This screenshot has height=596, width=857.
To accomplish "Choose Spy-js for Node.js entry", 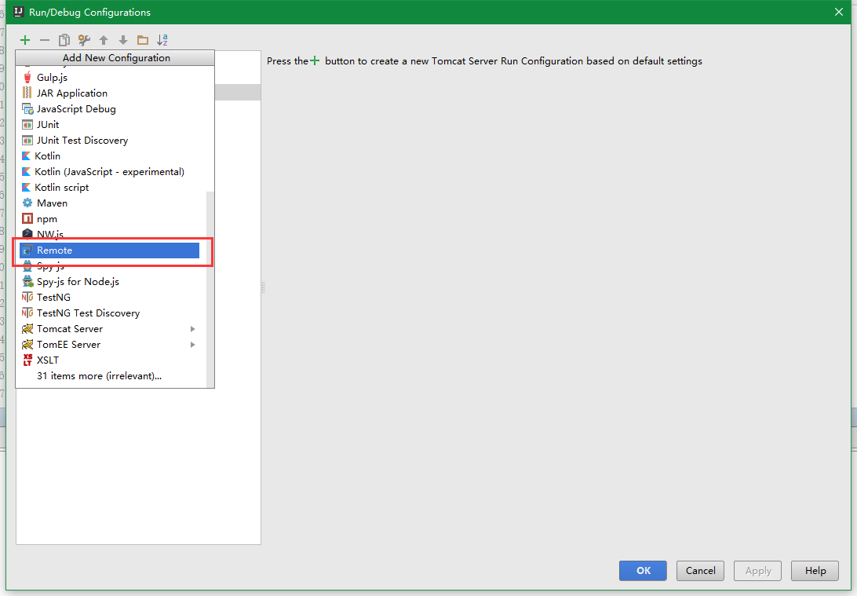I will tap(109, 282).
